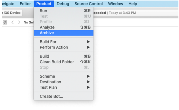Open the Perform Action submenu
The width and height of the screenshot is (179, 110).
tap(54, 47)
